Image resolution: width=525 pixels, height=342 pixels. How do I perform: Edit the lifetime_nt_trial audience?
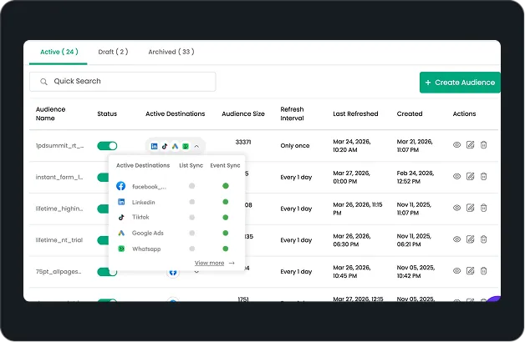tap(470, 239)
